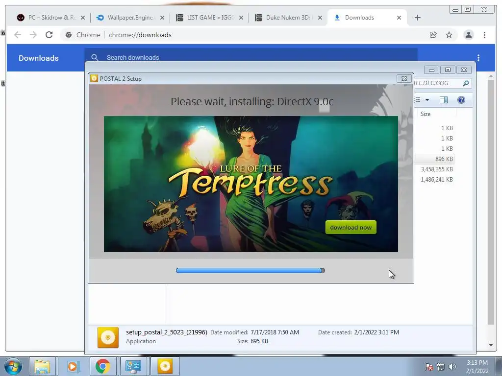This screenshot has width=502, height=376.
Task: Open Chrome's three-dot main menu
Action: 484,35
